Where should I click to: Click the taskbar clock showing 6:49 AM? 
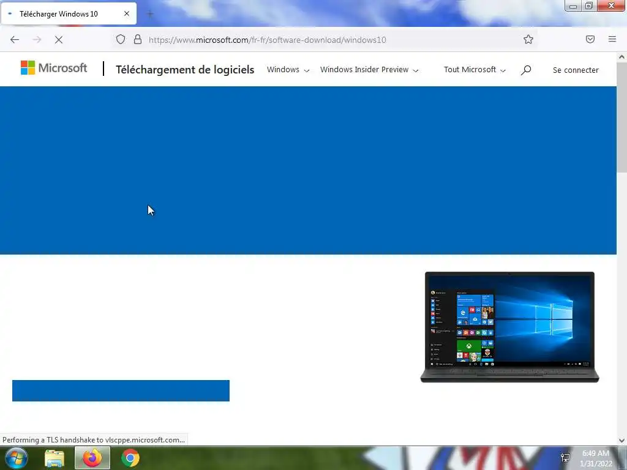[595, 458]
